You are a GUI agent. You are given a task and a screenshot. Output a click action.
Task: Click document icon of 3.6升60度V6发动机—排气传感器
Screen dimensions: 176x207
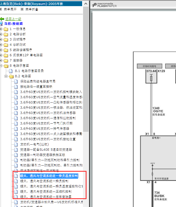pos(16,129)
